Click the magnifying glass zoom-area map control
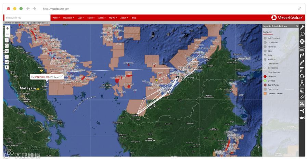 pyautogui.click(x=7, y=51)
